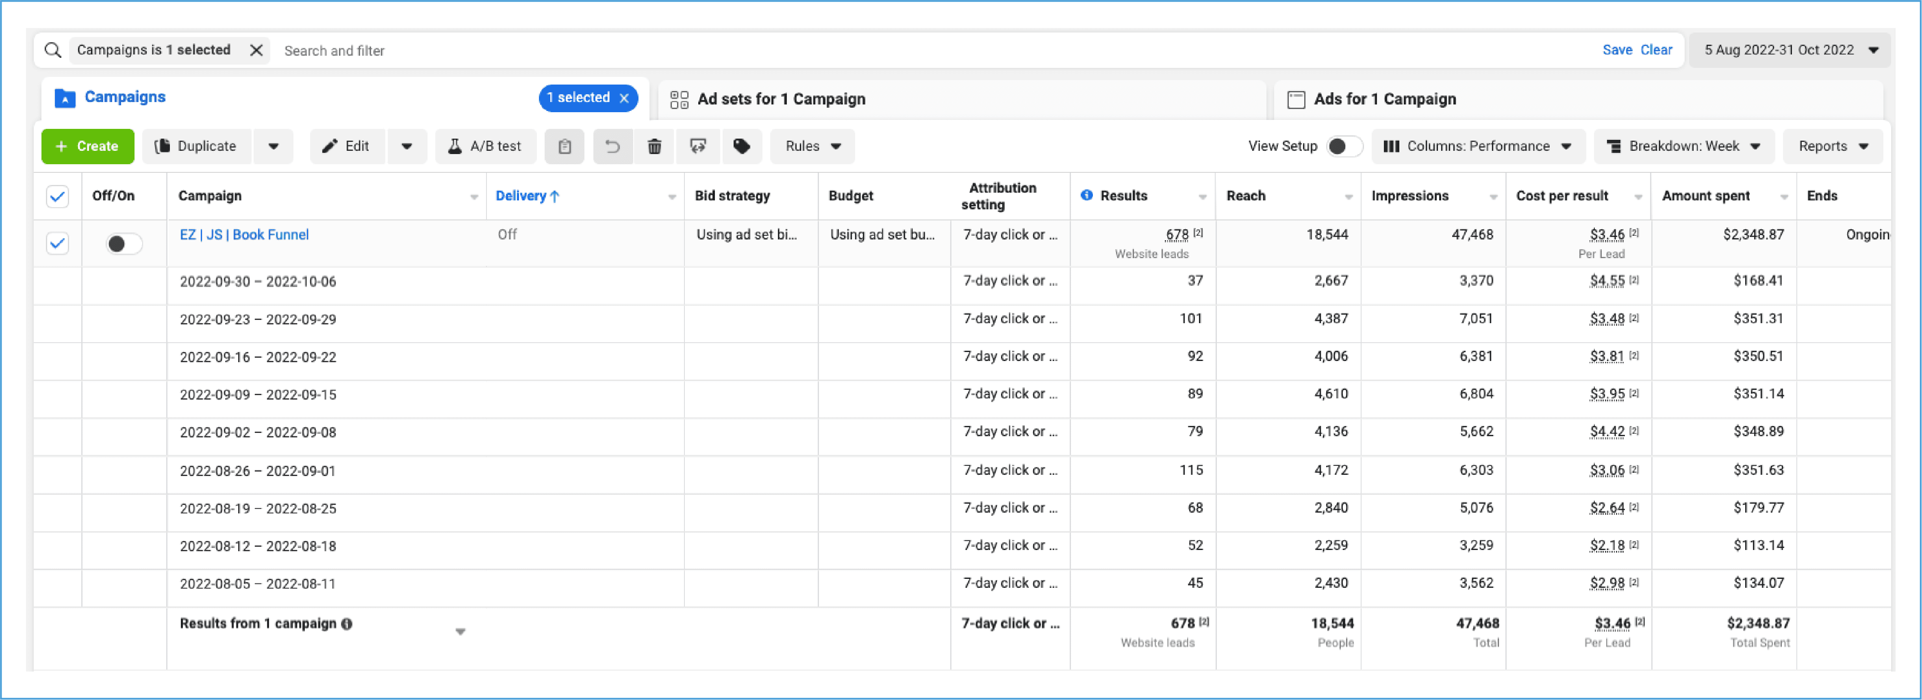The width and height of the screenshot is (1922, 700).
Task: Open the EZ | JS | Book Funnel campaign link
Action: click(x=244, y=235)
